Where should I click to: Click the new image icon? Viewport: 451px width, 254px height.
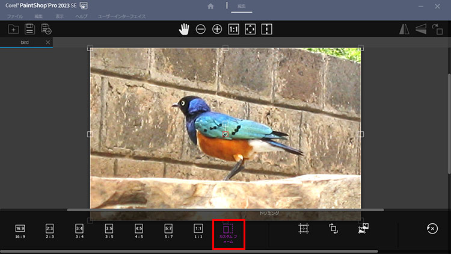pos(13,29)
